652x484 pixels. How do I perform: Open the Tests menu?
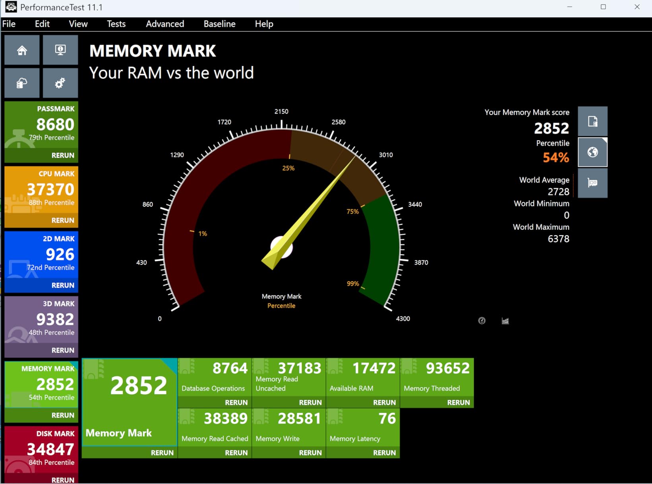click(x=116, y=24)
